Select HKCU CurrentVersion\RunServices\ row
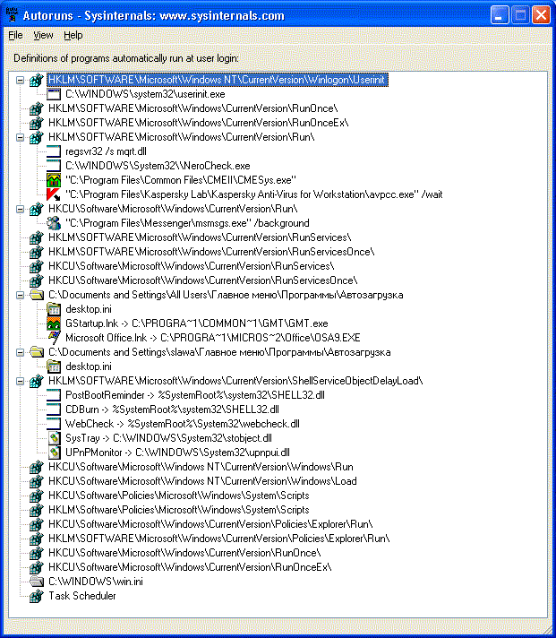 pyautogui.click(x=191, y=266)
